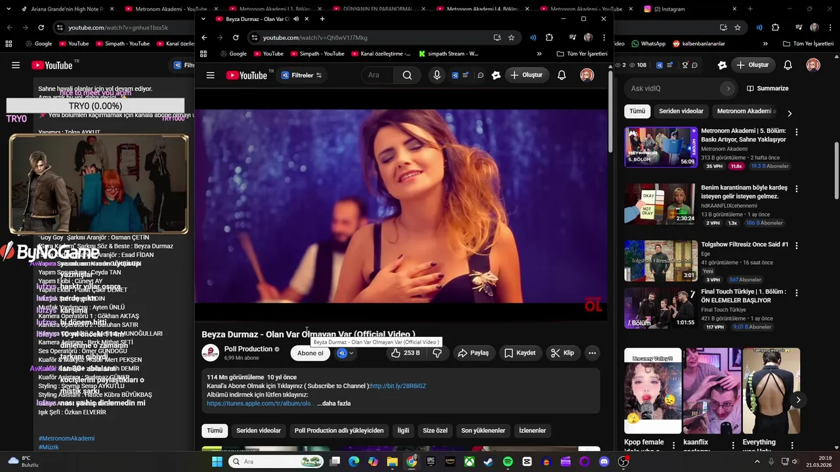This screenshot has width=840, height=472.
Task: Open the Windows Start menu
Action: [217, 462]
